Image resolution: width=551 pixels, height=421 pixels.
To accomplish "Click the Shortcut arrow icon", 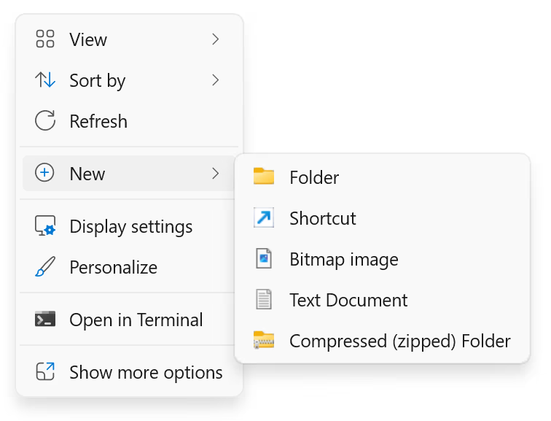I will tap(264, 217).
